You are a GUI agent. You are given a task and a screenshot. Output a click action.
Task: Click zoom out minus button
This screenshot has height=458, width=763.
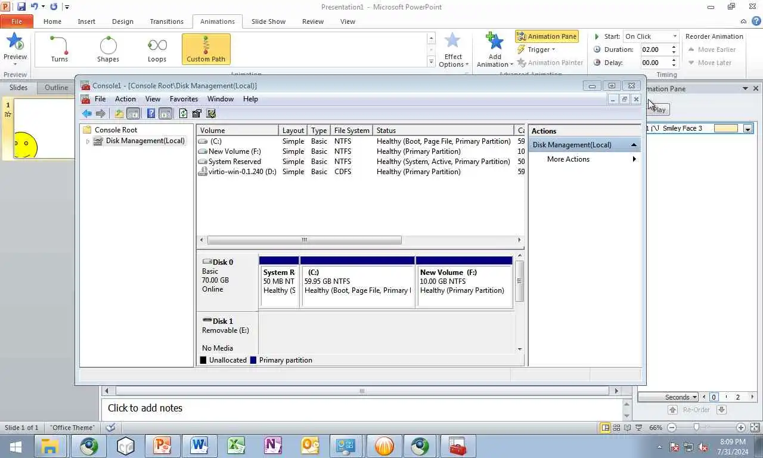672,428
